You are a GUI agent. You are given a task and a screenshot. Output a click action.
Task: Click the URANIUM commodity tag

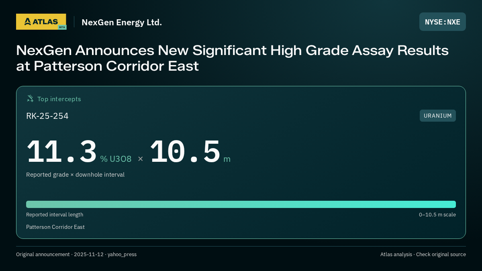(x=438, y=116)
